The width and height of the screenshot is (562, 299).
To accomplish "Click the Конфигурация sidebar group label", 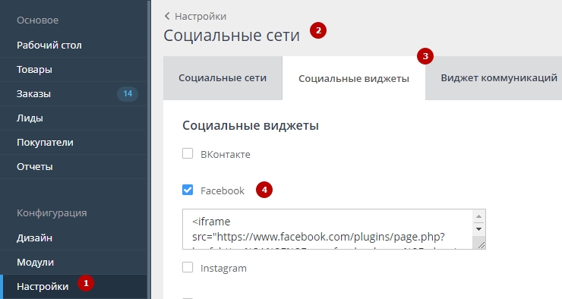I will 52,213.
